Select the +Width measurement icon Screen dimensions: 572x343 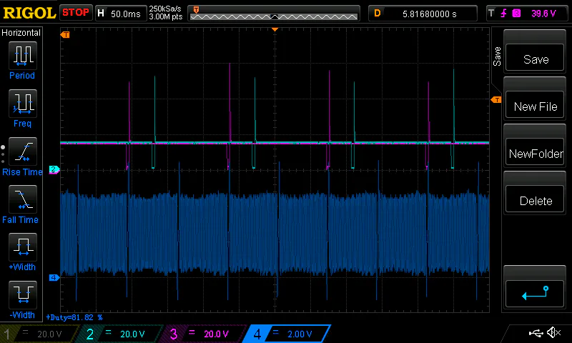click(22, 247)
